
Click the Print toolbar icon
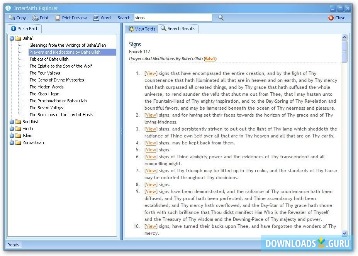(36, 18)
